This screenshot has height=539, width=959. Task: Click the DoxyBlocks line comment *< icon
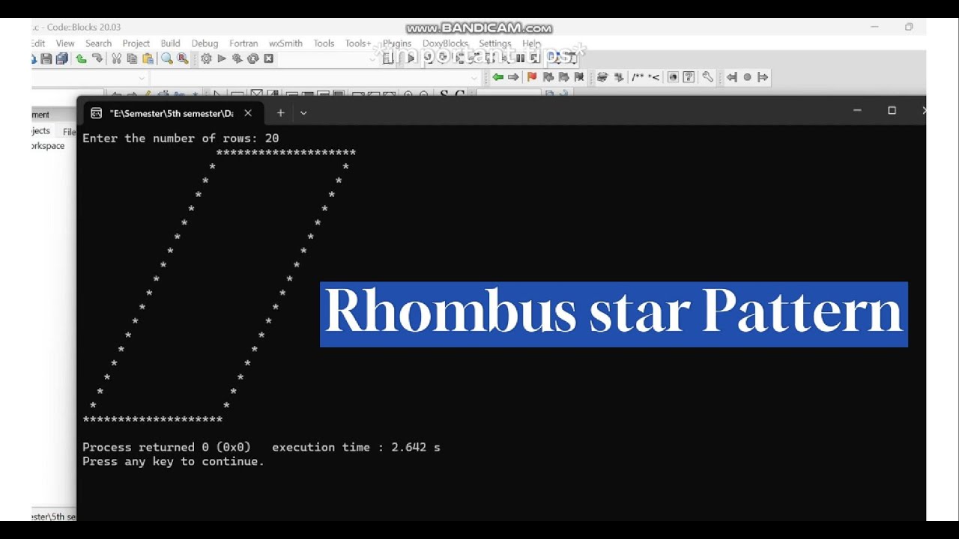(654, 77)
